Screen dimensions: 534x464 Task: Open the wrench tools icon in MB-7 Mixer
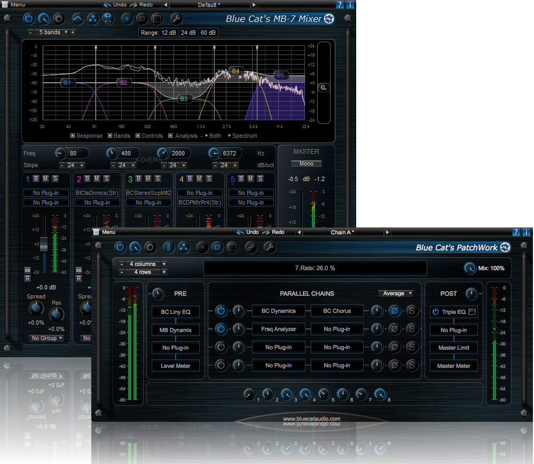click(176, 19)
